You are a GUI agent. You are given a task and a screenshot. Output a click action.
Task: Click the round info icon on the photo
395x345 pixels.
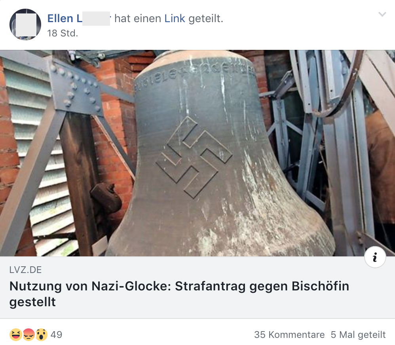tap(375, 257)
